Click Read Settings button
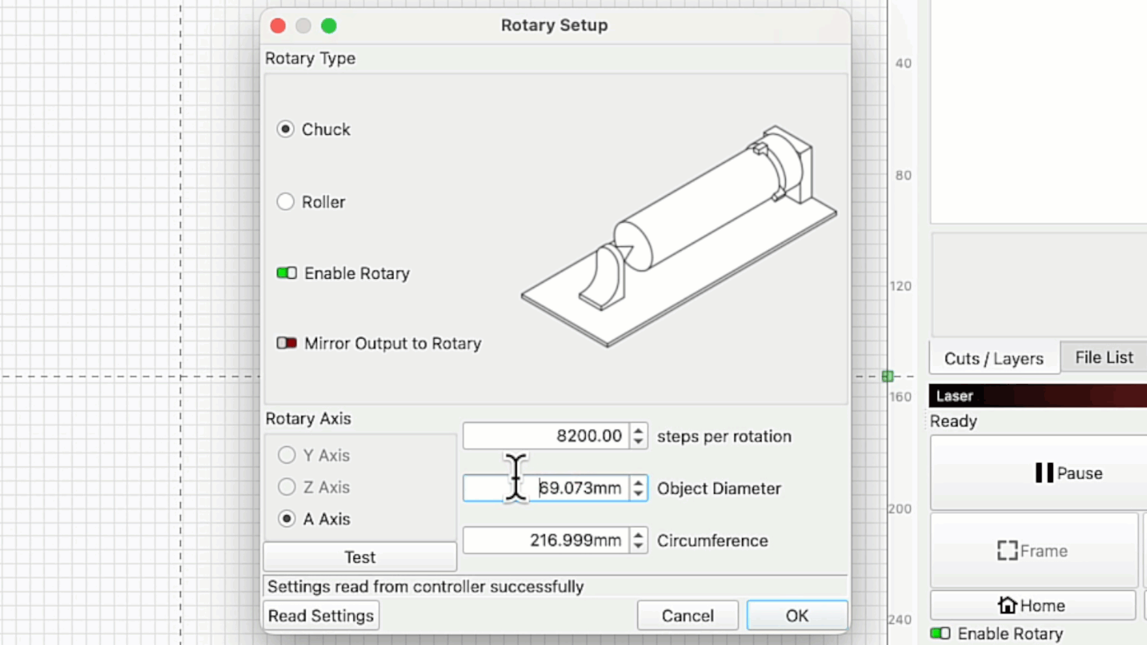 pos(321,616)
